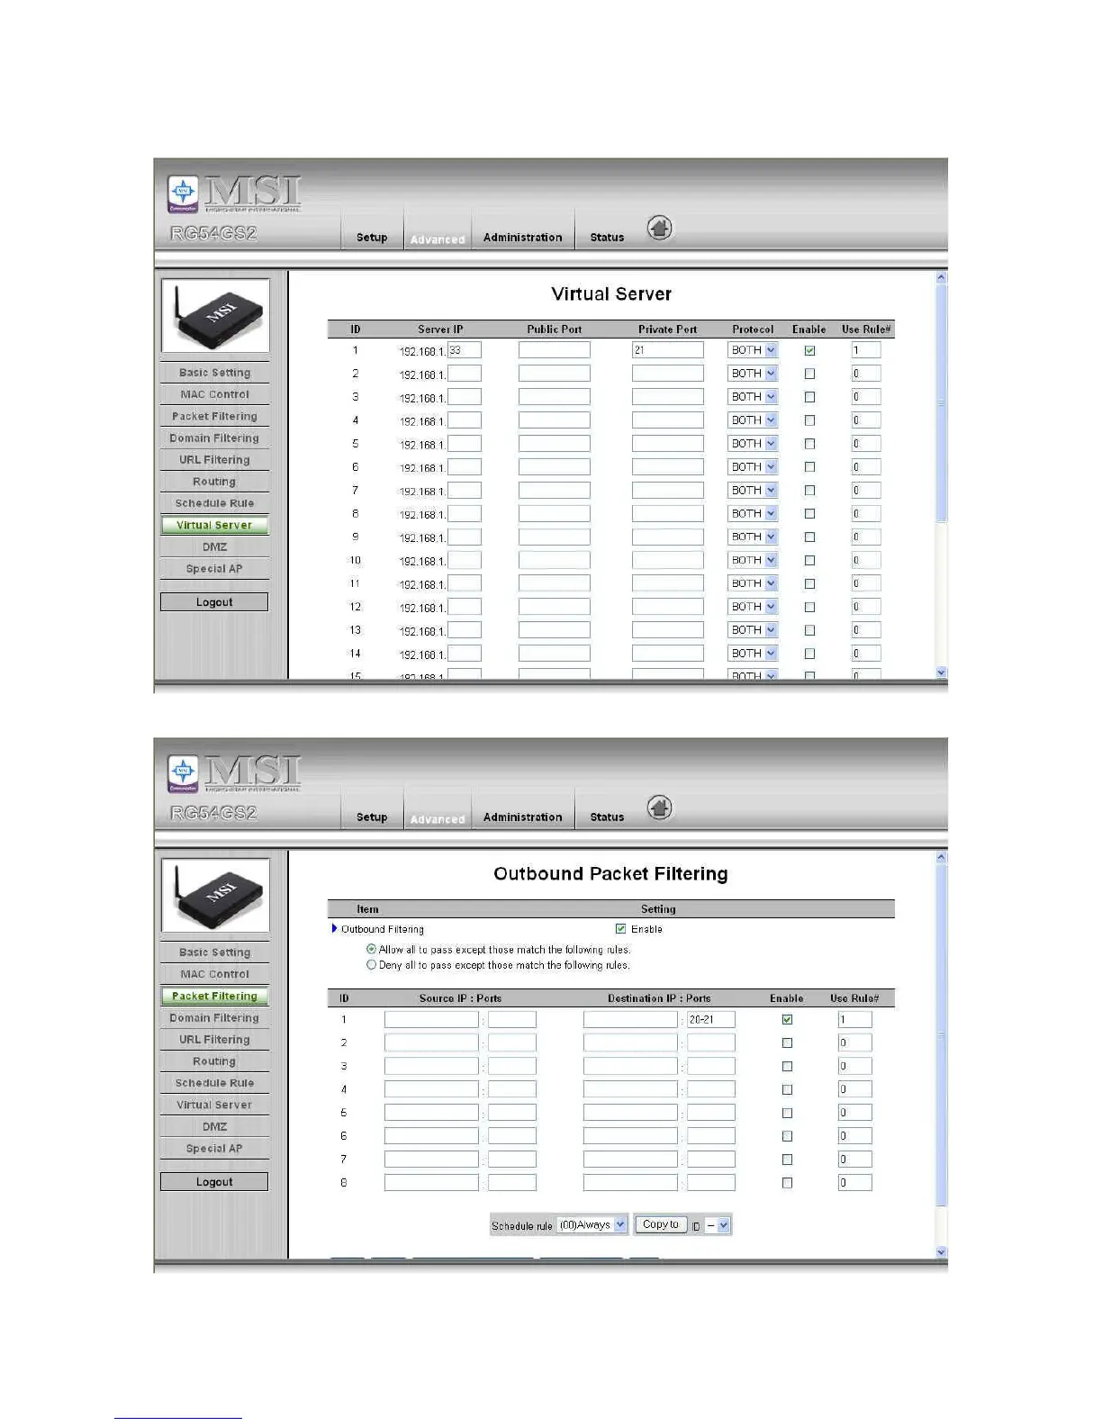The image size is (1102, 1426).
Task: Click Destination IP field for packet rule ID 2
Action: coord(630,1042)
